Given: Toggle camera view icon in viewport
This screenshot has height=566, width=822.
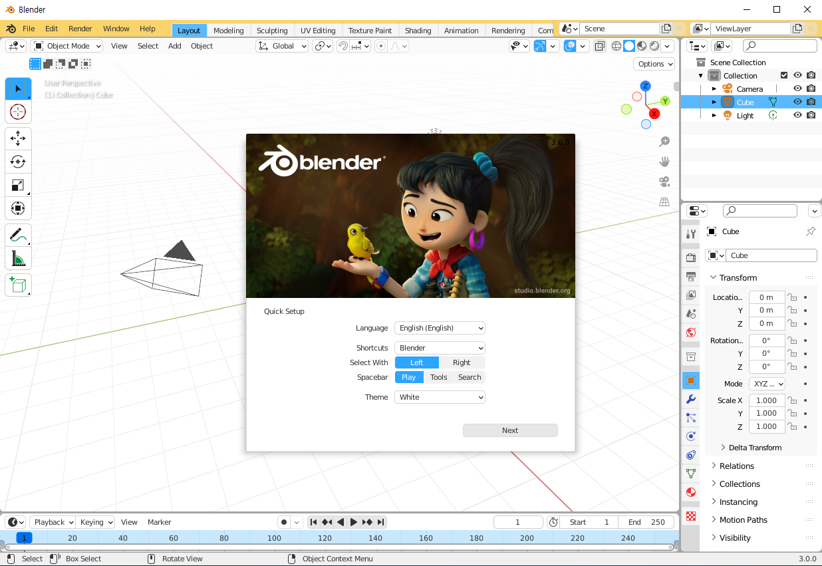Looking at the screenshot, I should [x=664, y=182].
